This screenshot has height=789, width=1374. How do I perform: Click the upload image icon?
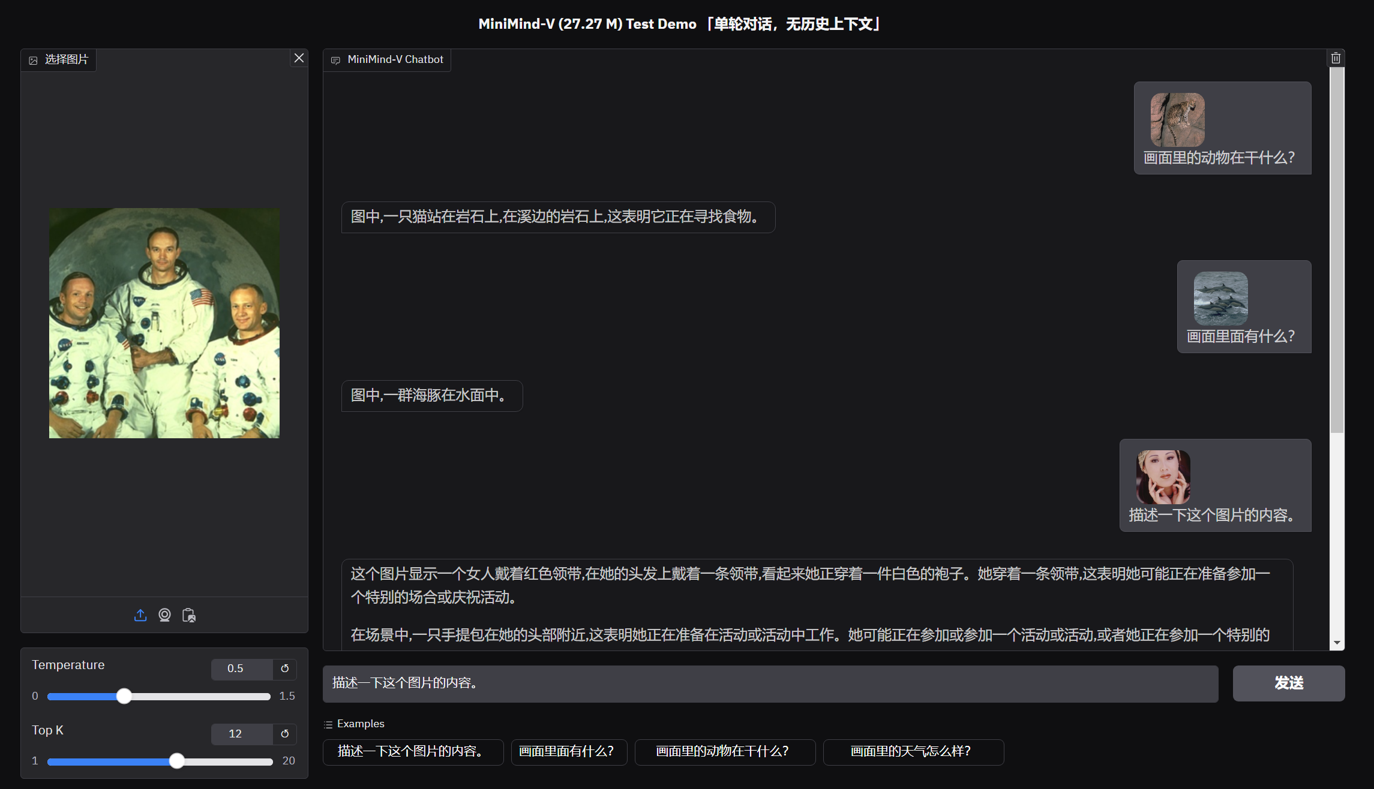tap(140, 615)
